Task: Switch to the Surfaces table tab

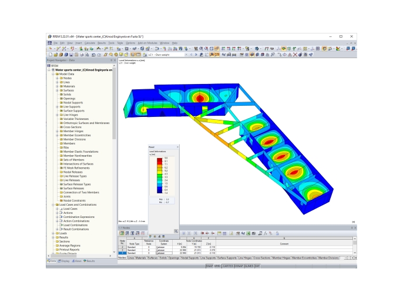Action: click(x=153, y=258)
